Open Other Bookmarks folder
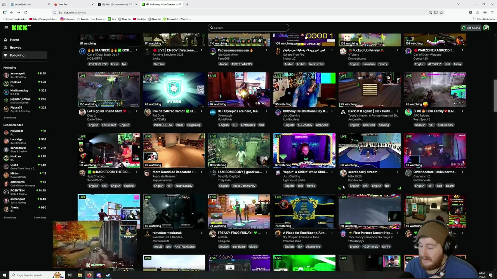The image size is (497, 279). (483, 19)
